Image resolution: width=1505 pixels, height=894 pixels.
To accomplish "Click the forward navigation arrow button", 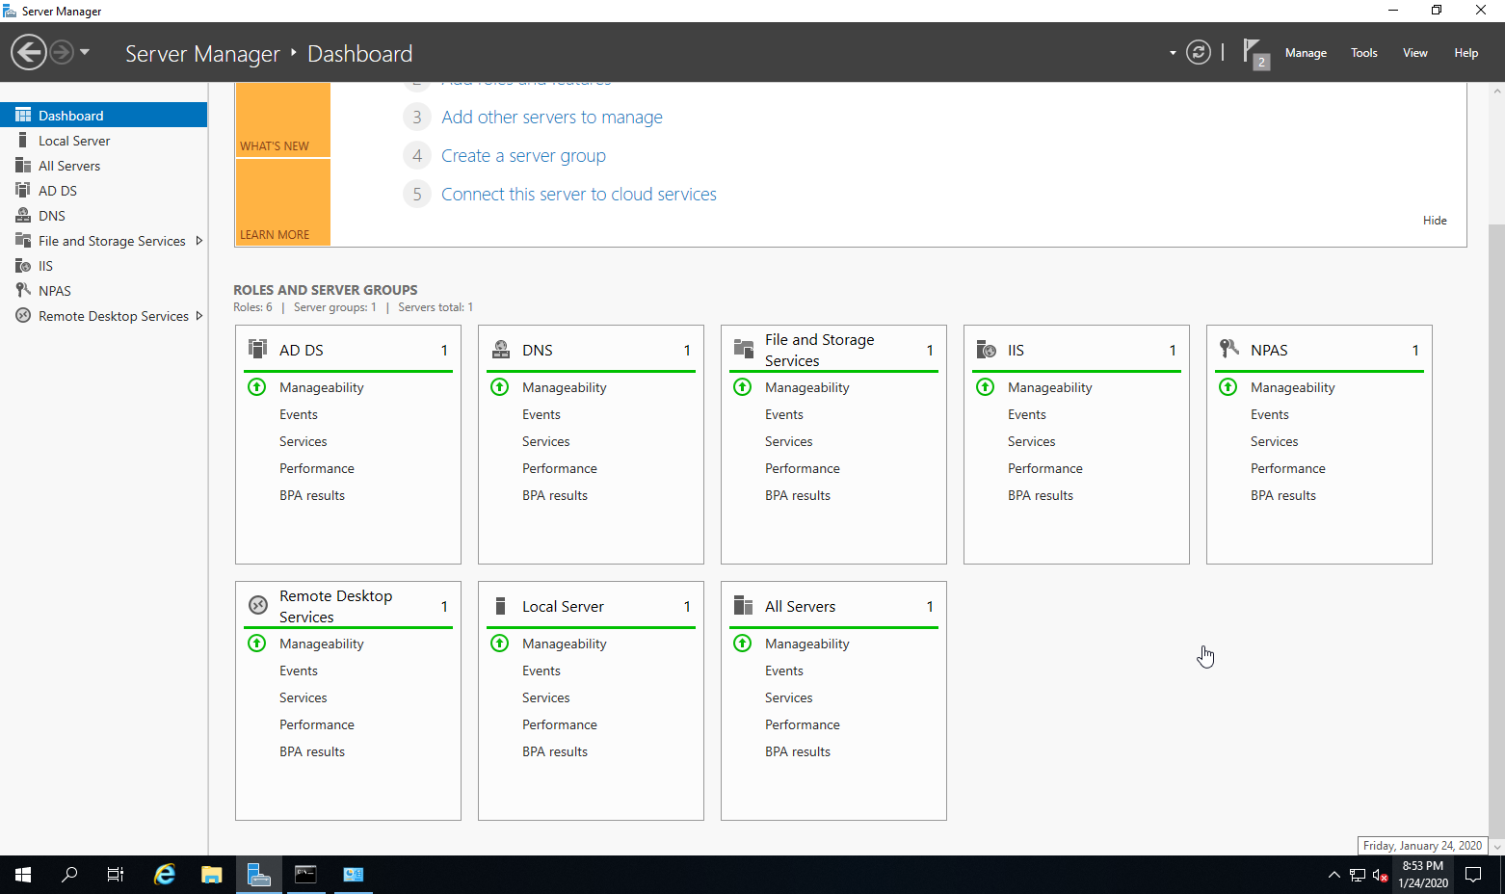I will tap(62, 52).
